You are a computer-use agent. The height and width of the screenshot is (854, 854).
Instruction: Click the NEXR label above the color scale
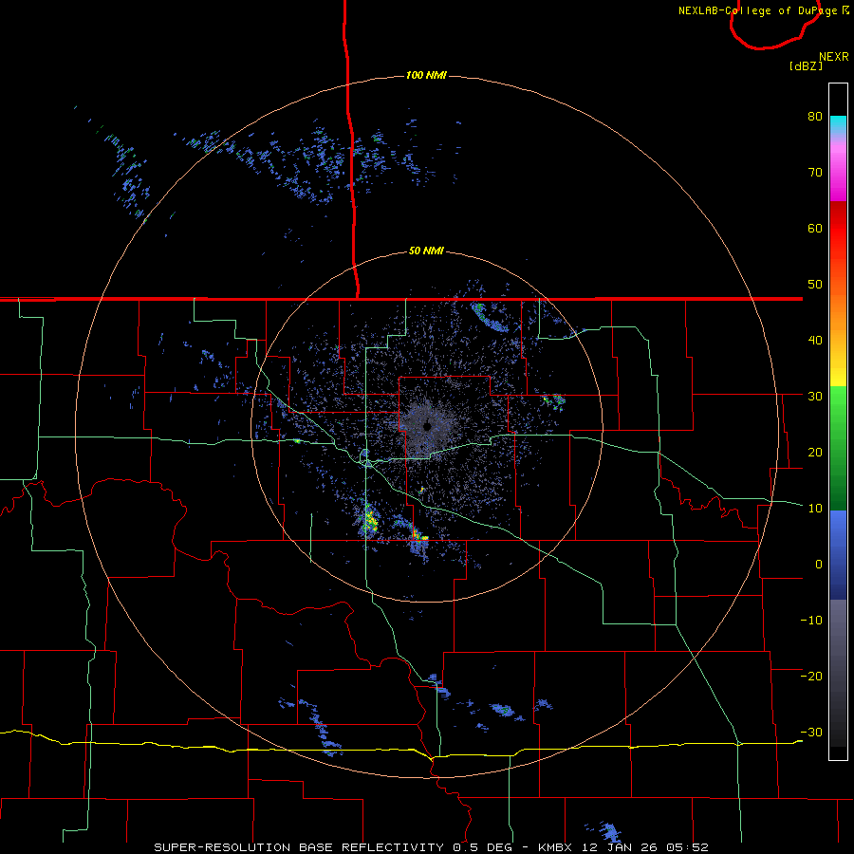click(x=833, y=57)
